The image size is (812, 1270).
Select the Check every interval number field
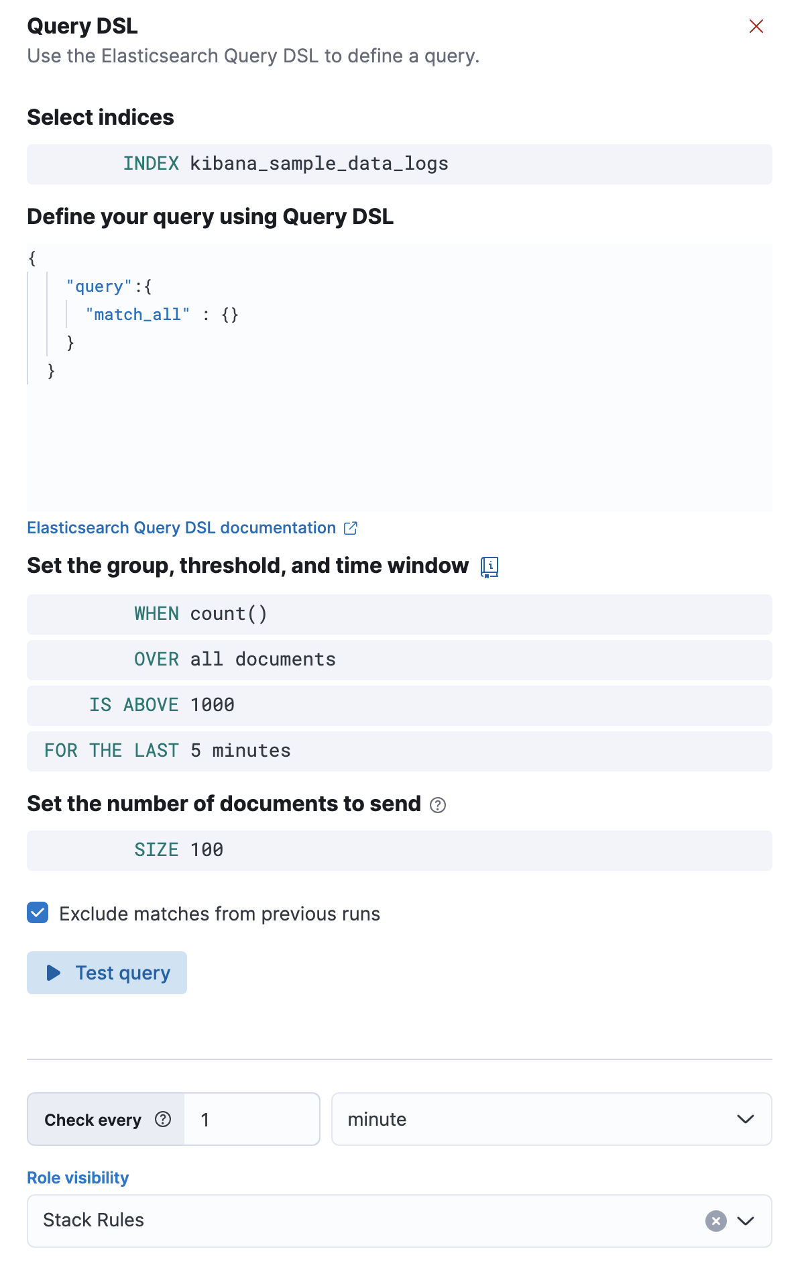tap(251, 1119)
